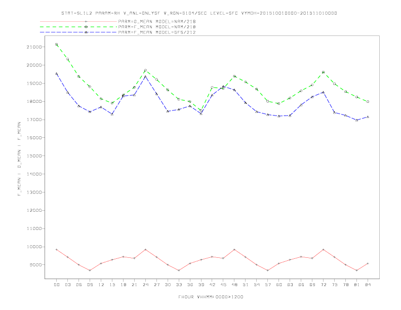Click forecast hour label 30 on x-axis

click(x=168, y=285)
